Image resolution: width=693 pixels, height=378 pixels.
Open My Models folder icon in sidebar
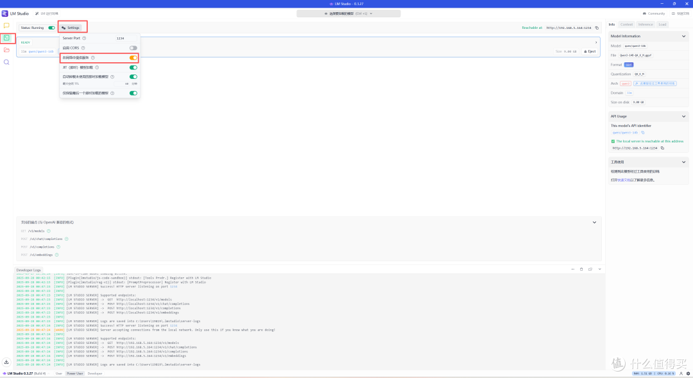point(6,50)
